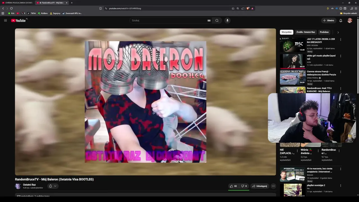Open the on-screen keyboard in search box
This screenshot has height=202, width=359.
[x=209, y=20]
